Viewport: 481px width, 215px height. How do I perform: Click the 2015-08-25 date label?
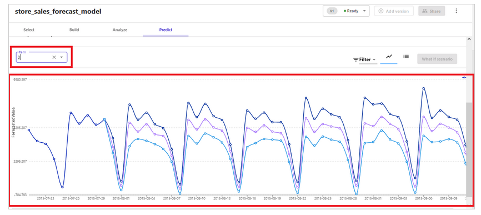323,198
